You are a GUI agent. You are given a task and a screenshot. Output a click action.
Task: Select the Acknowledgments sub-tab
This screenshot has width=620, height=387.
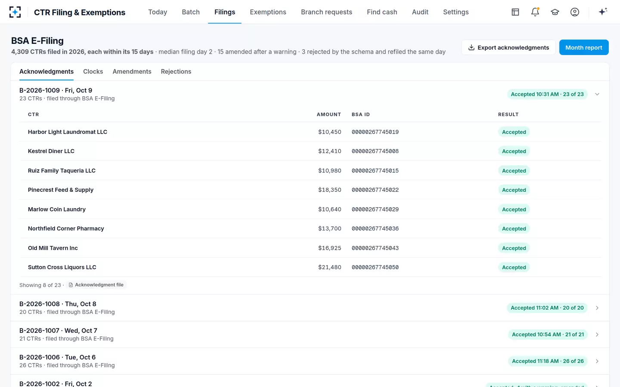[x=46, y=71]
